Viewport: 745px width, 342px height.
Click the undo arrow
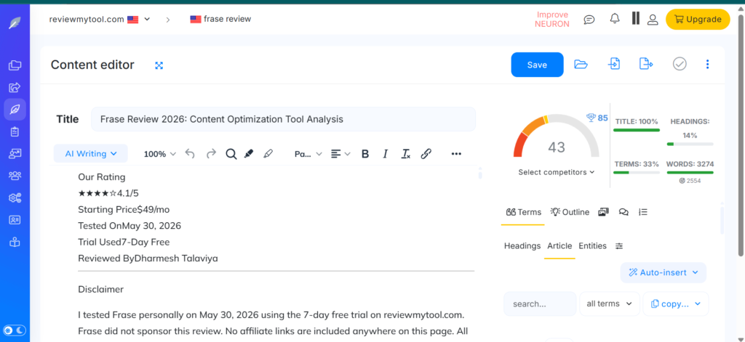click(190, 154)
